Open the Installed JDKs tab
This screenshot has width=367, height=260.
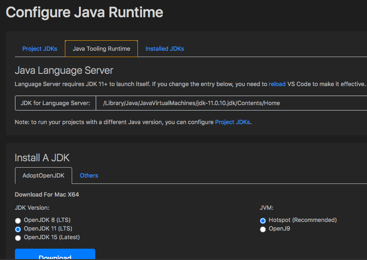(x=165, y=49)
